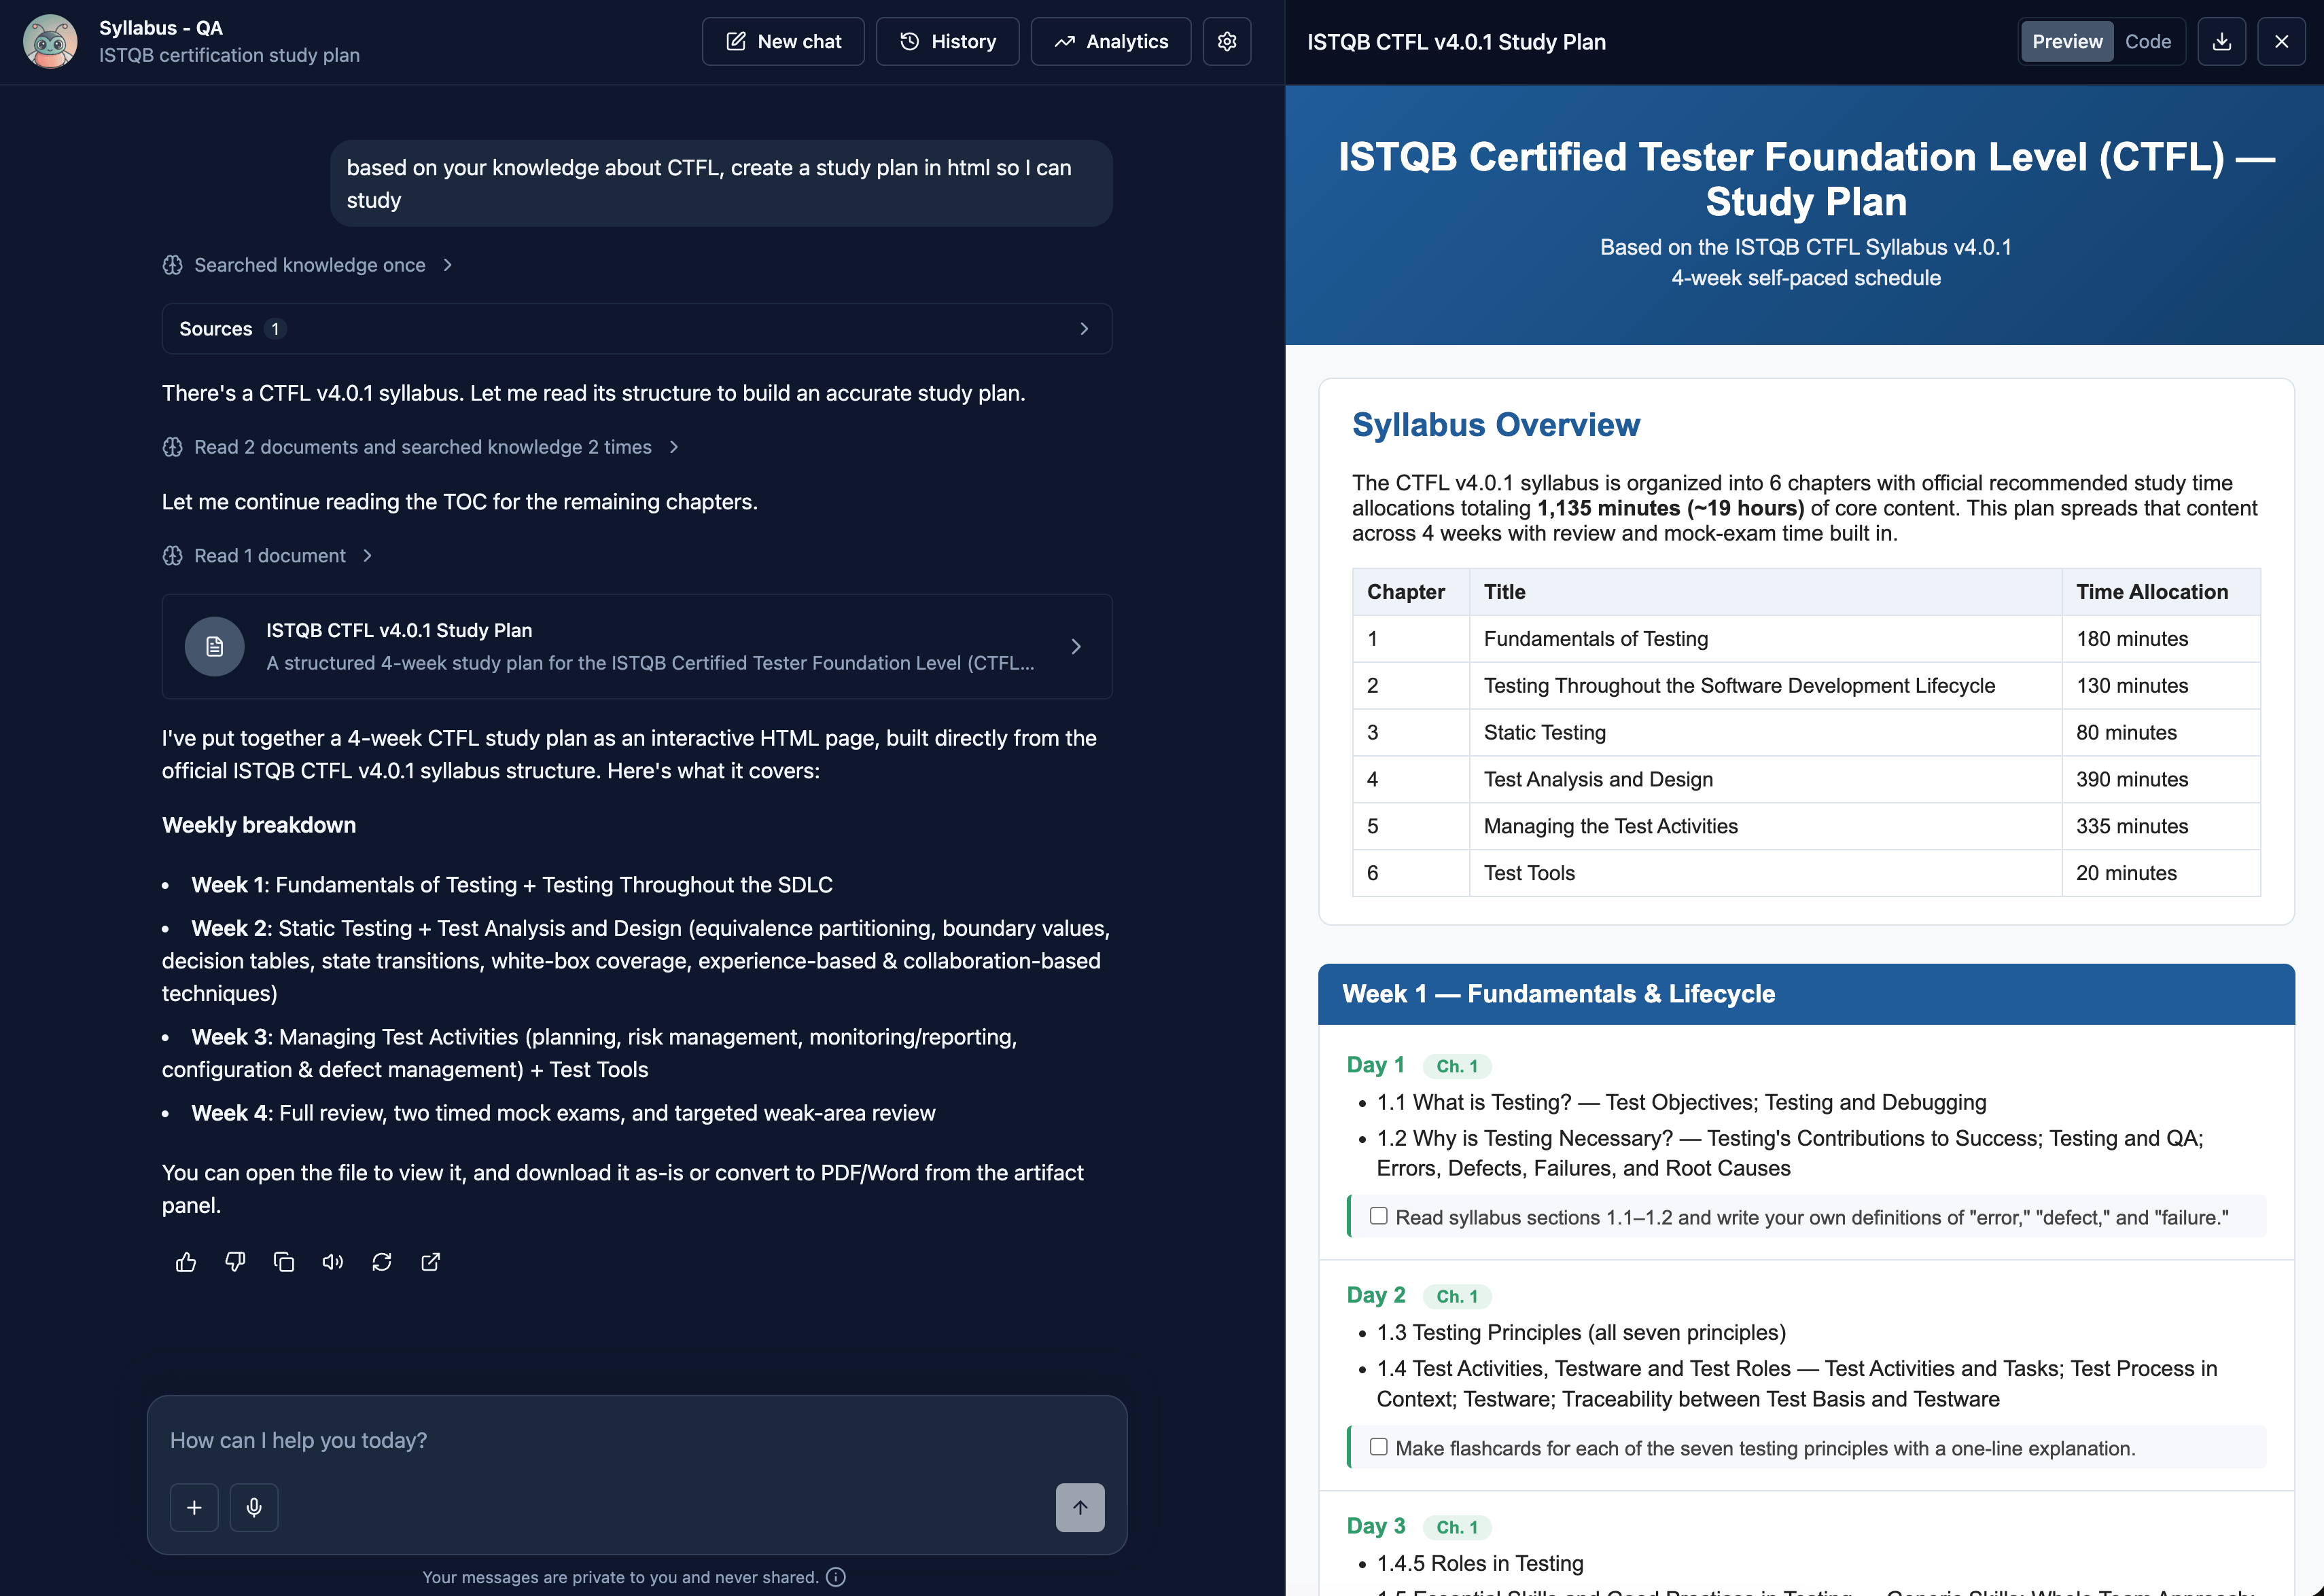Click the 1.3 Testing Principles bullet
2324x1596 pixels.
[x=1582, y=1333]
